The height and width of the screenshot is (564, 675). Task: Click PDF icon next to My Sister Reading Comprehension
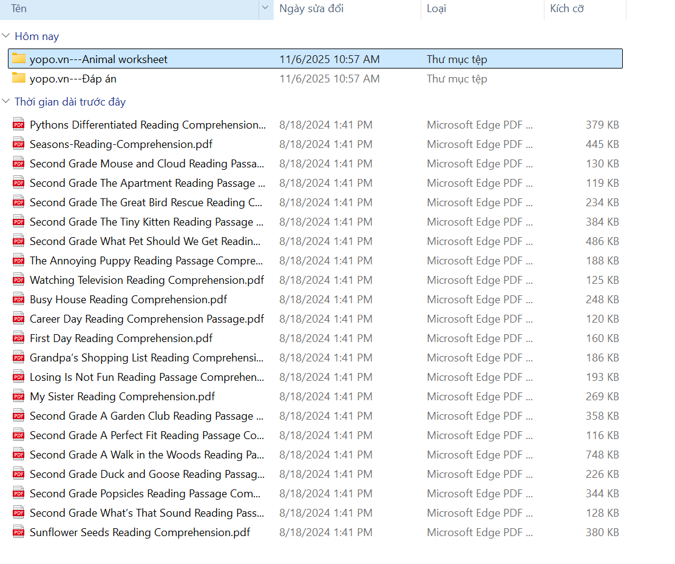[x=19, y=397]
